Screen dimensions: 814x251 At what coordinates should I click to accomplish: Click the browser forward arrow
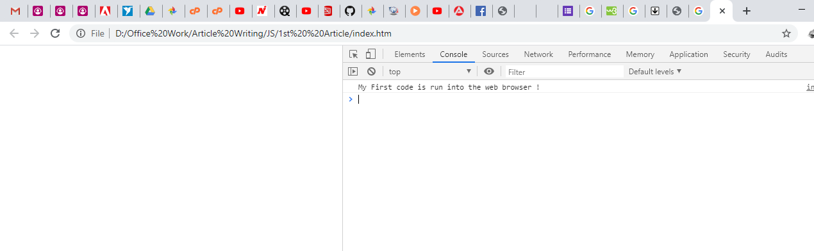[x=35, y=33]
